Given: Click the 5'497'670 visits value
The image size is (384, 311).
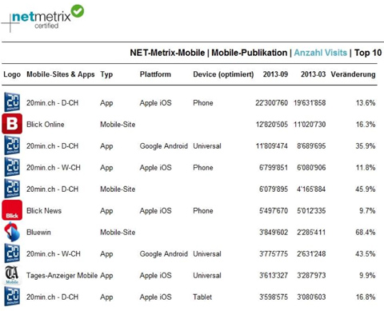Looking at the screenshot, I should [274, 211].
